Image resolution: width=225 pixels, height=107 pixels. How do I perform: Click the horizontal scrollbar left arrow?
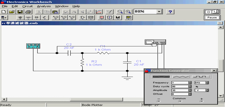pos(4,99)
